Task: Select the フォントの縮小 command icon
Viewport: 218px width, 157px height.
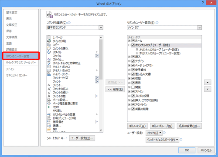Action: 49,93
